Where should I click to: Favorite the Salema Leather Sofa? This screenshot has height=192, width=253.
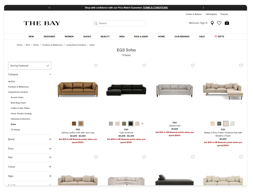tap(96, 65)
